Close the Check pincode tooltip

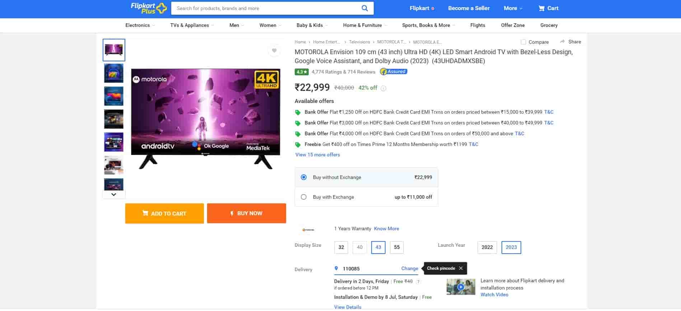point(461,268)
